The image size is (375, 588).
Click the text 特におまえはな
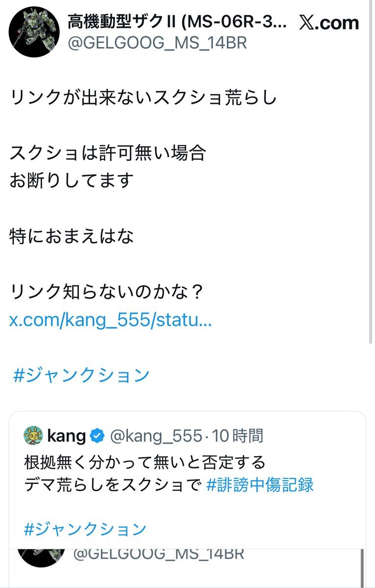tap(71, 237)
